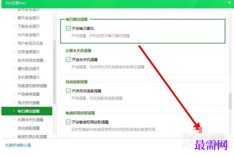
Task: Go to 敏感权限获取提醒 sidebar item
Action: [x=32, y=136]
